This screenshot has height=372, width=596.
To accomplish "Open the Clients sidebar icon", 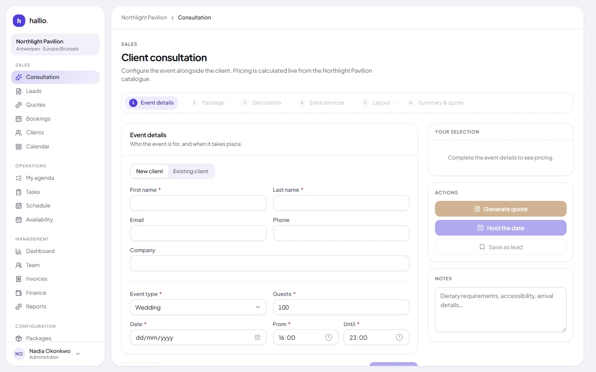I will pyautogui.click(x=19, y=133).
